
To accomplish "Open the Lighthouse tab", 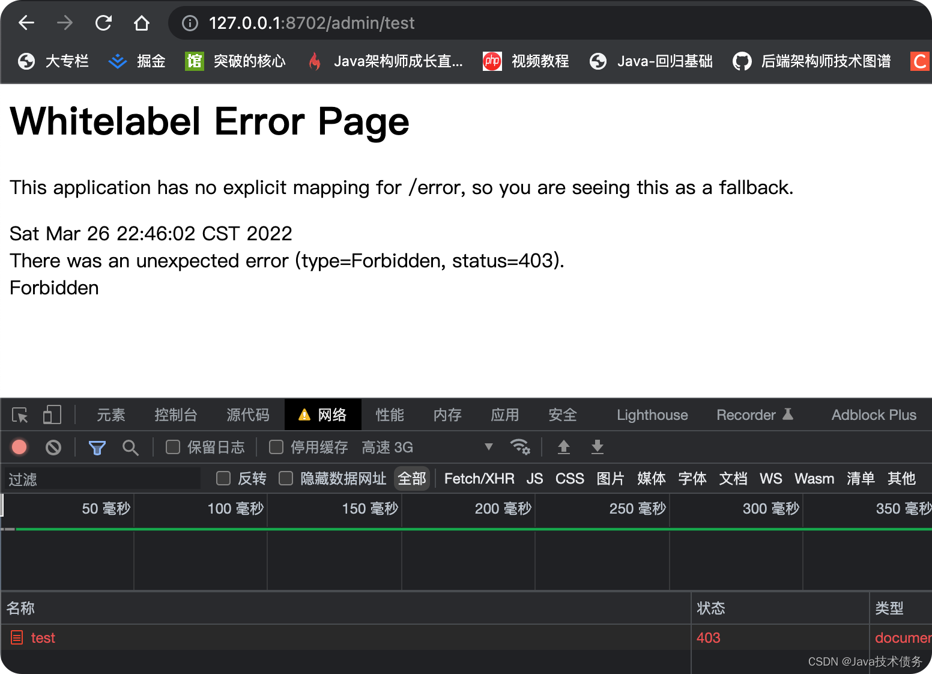I will [x=652, y=415].
